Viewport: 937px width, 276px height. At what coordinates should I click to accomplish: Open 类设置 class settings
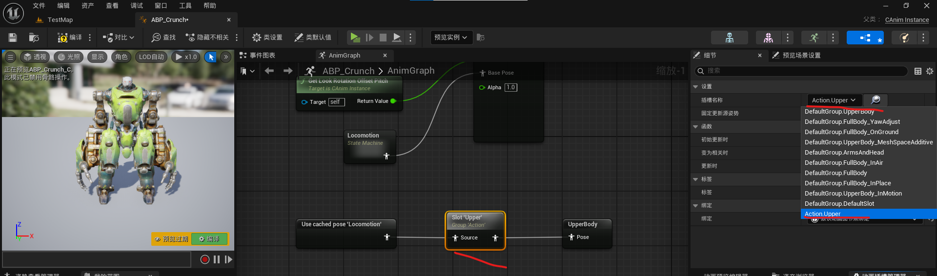click(267, 38)
